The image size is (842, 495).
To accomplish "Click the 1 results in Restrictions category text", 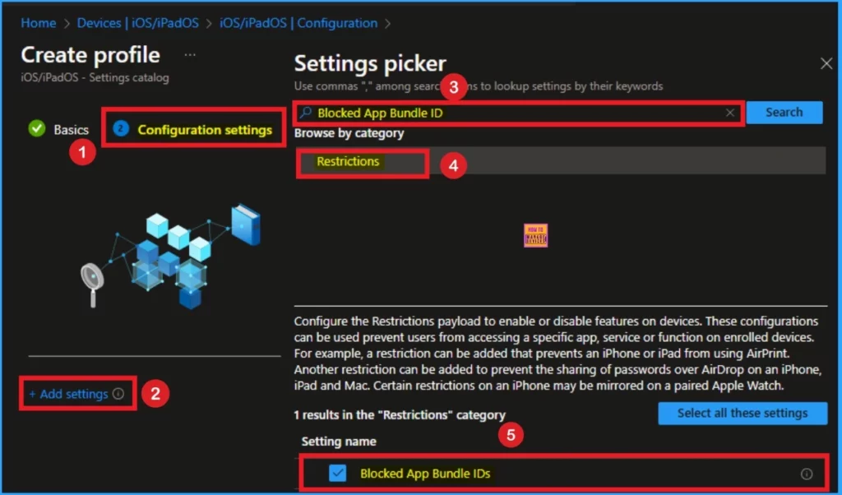I will [x=400, y=415].
